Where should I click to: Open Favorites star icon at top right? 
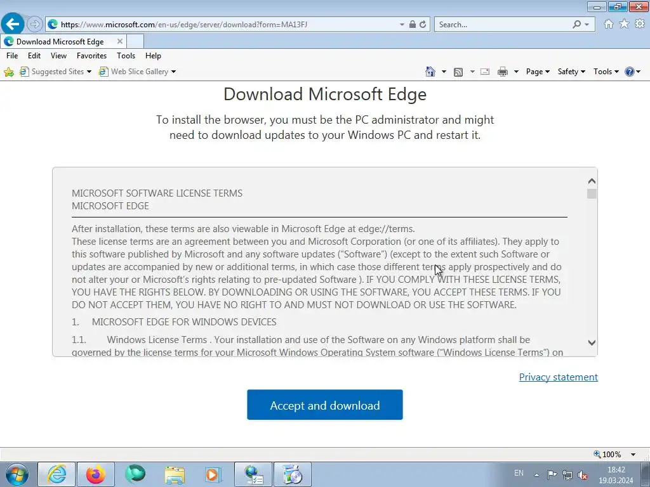[x=624, y=24]
